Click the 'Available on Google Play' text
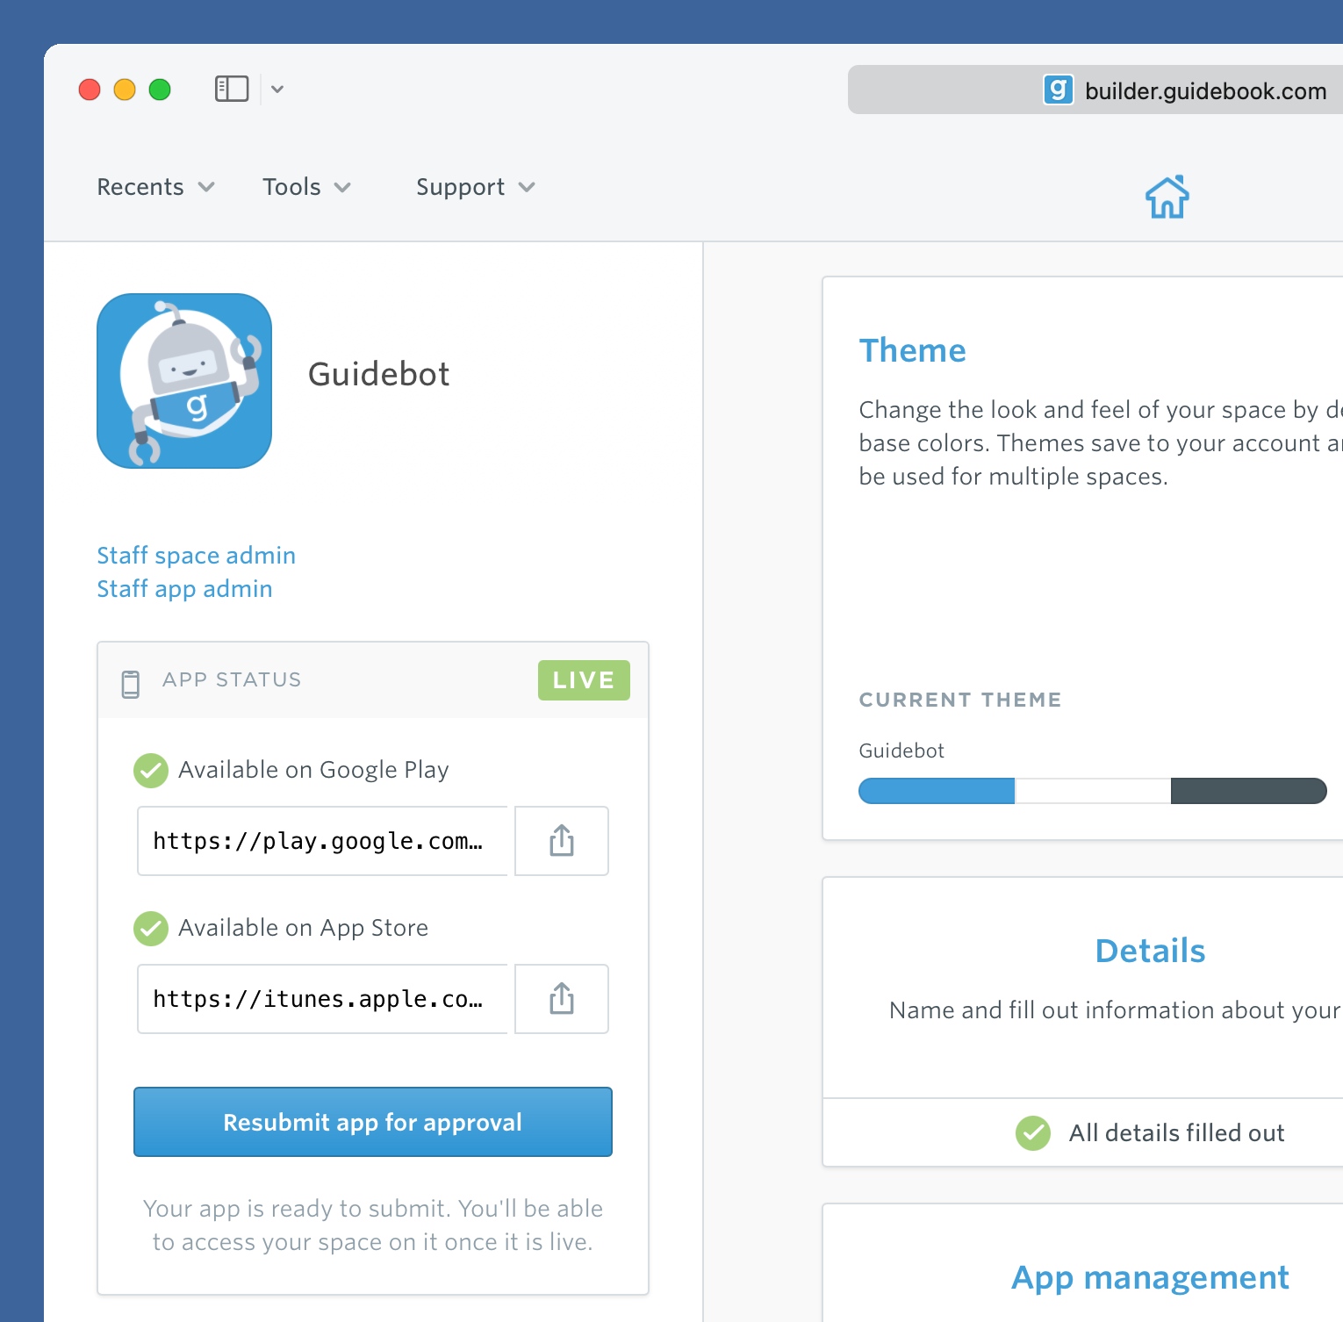Image resolution: width=1343 pixels, height=1322 pixels. (x=313, y=770)
